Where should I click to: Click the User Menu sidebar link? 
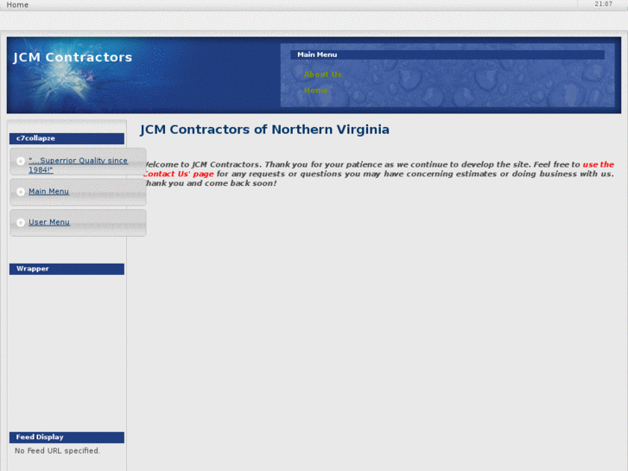[x=49, y=222]
